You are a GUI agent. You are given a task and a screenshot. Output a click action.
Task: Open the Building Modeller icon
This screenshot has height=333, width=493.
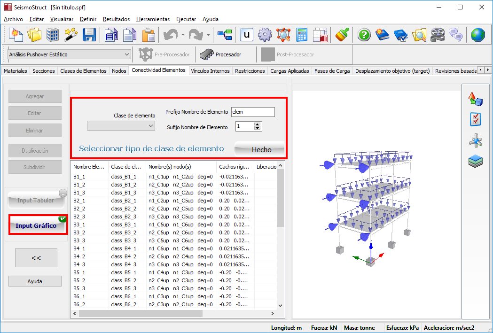click(x=52, y=35)
